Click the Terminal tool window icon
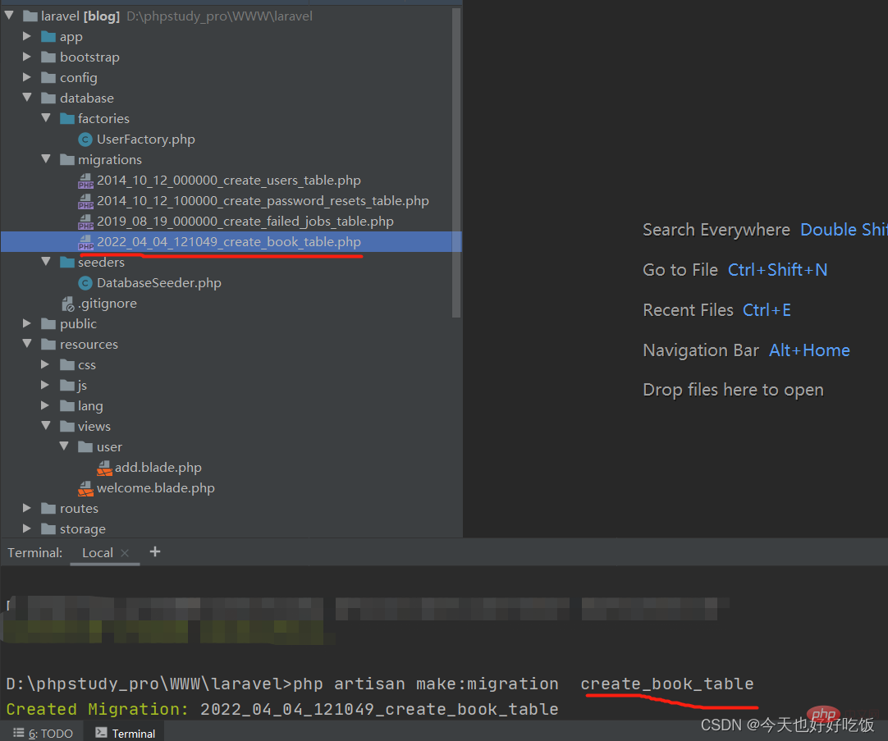The width and height of the screenshot is (888, 741). [x=101, y=733]
